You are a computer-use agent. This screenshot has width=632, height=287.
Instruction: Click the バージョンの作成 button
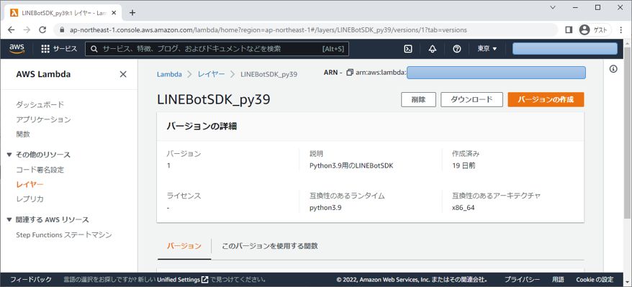pyautogui.click(x=546, y=99)
